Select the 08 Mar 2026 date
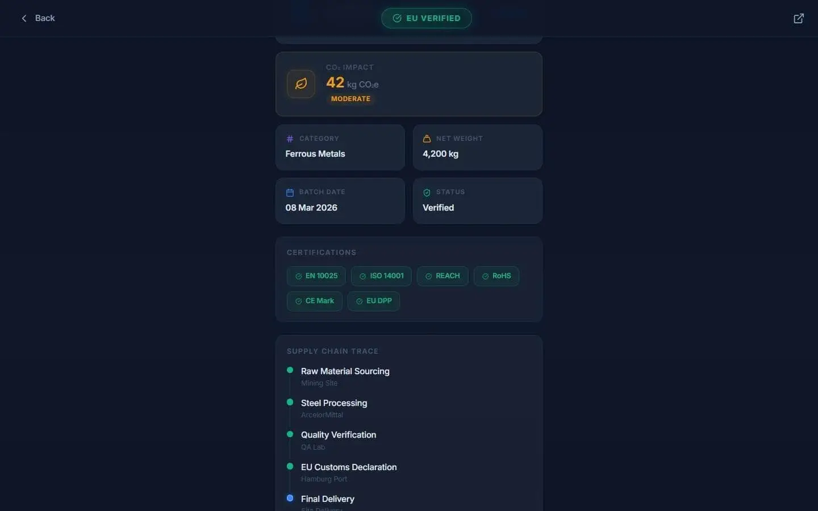 click(x=311, y=208)
